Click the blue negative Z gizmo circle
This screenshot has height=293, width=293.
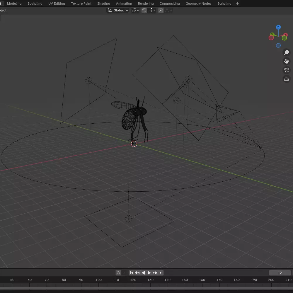point(278,45)
